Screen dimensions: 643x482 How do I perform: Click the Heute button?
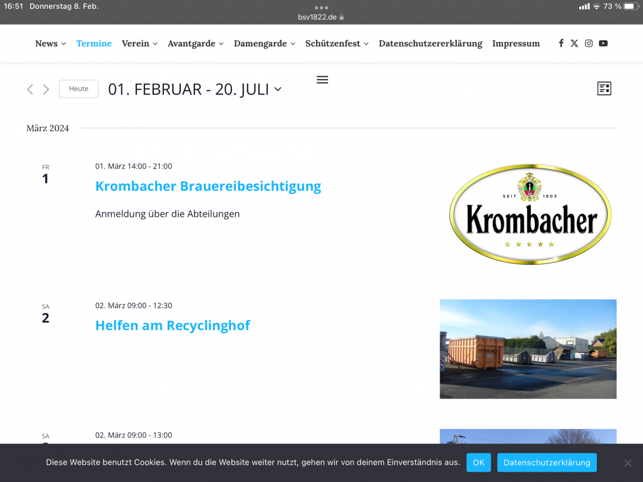pyautogui.click(x=79, y=89)
